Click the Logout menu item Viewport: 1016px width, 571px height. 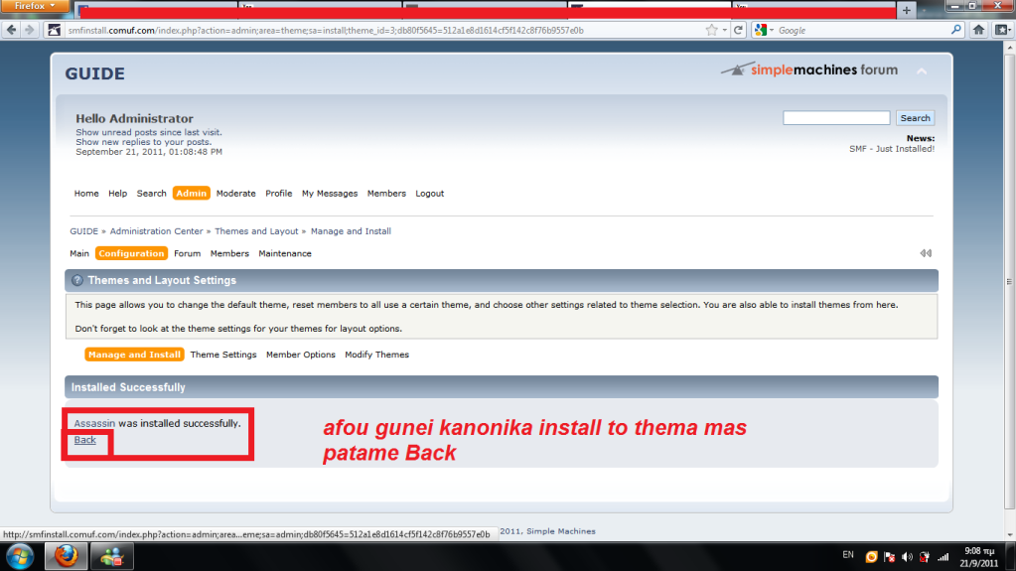[429, 194]
